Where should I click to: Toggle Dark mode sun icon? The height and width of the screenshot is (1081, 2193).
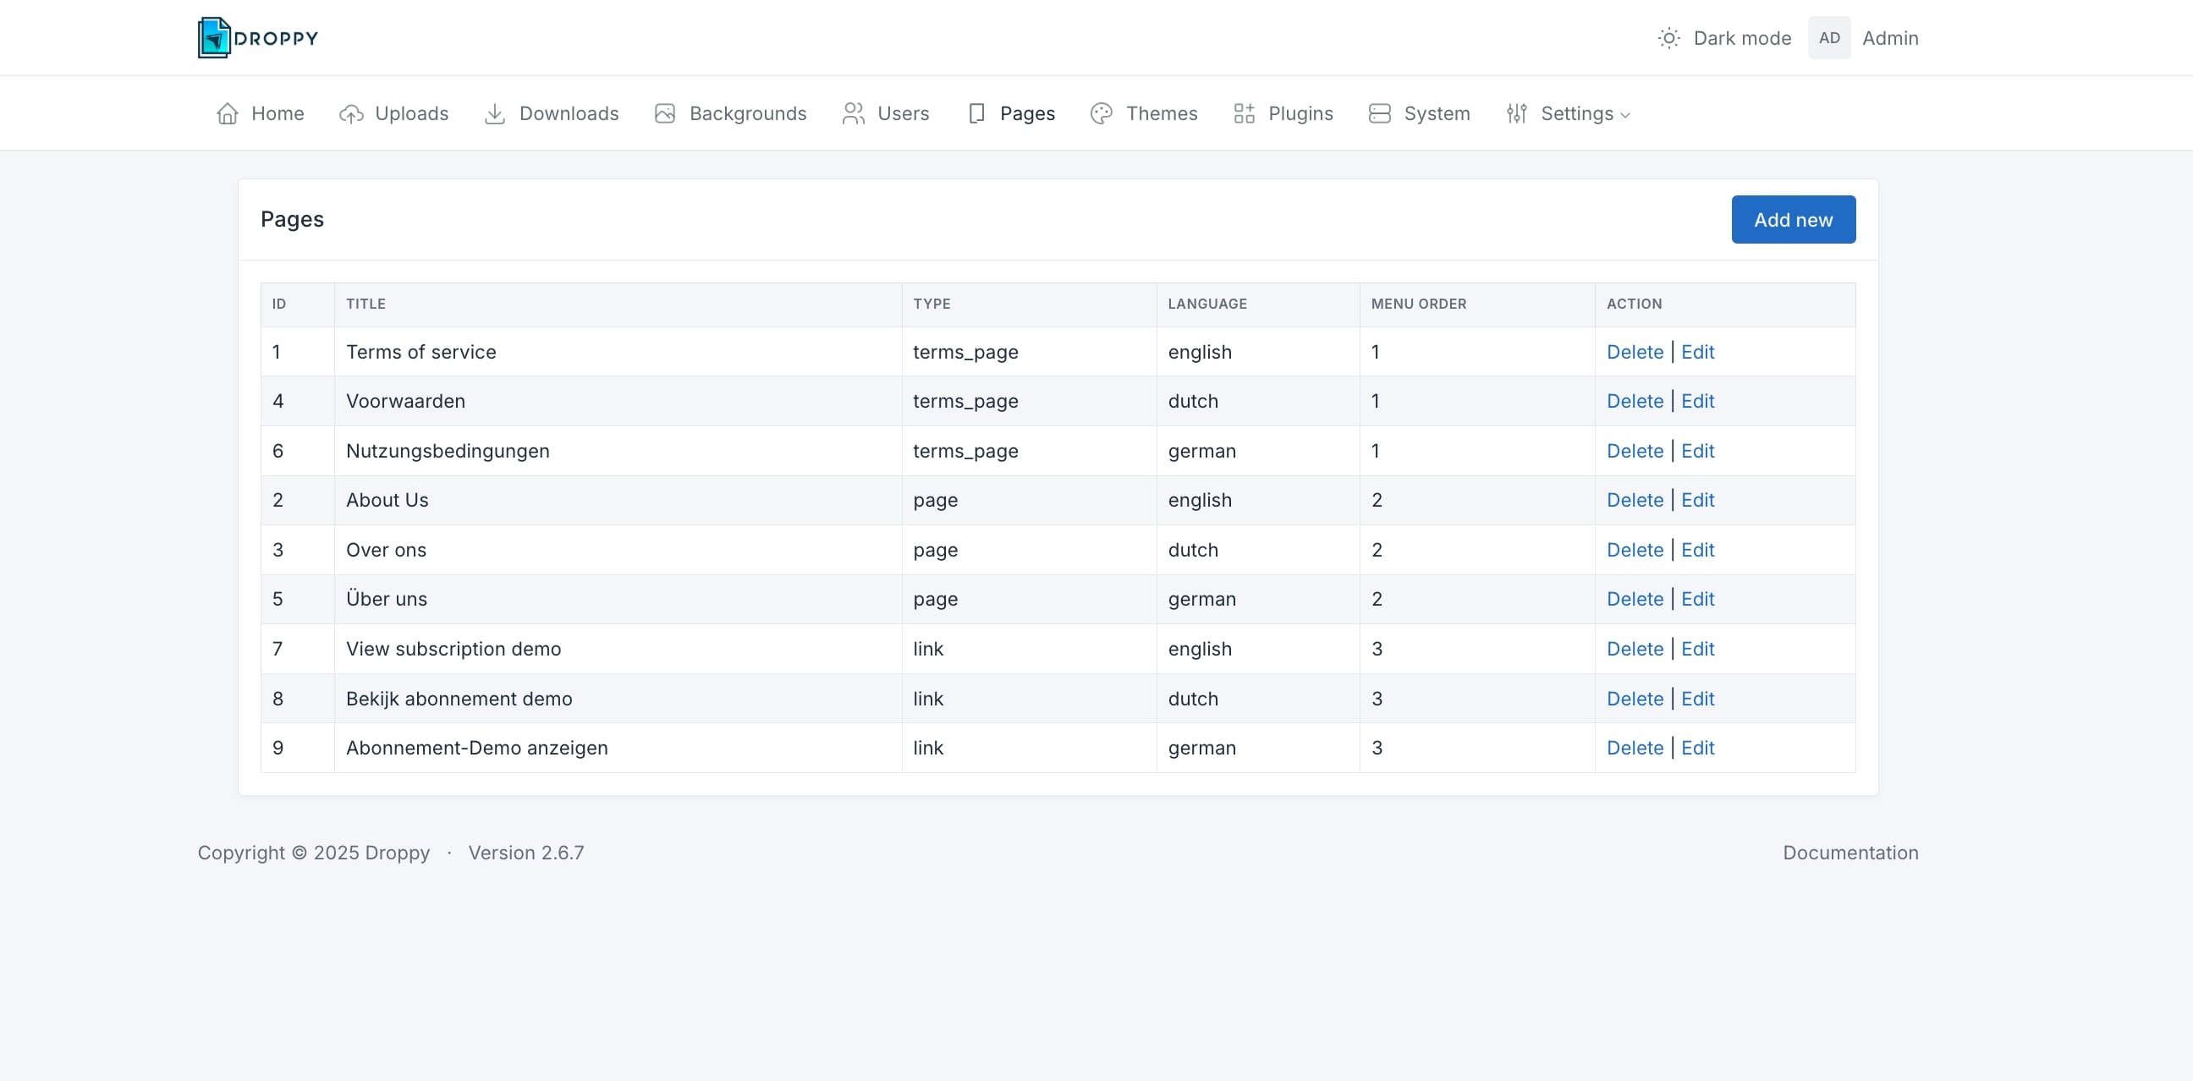[1668, 38]
